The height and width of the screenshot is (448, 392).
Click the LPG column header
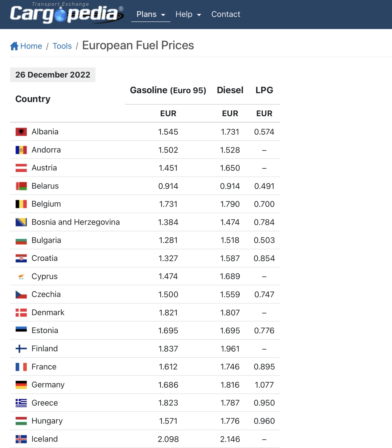tap(264, 90)
